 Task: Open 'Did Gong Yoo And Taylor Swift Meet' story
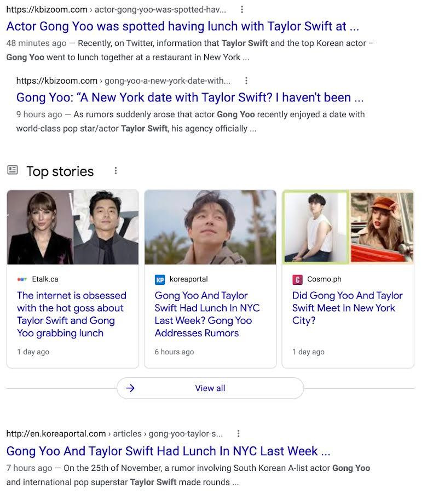(x=347, y=308)
